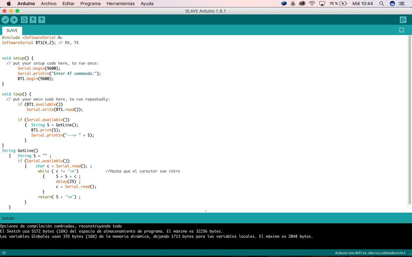
Task: Open the Serial Monitor magnifier icon
Action: tap(403, 20)
